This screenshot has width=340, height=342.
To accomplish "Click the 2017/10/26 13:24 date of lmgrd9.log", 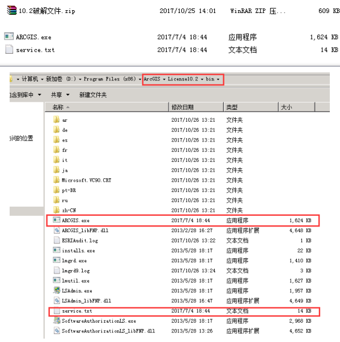I will click(x=193, y=271).
